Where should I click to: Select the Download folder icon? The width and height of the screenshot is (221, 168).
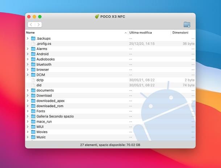coord(33,96)
